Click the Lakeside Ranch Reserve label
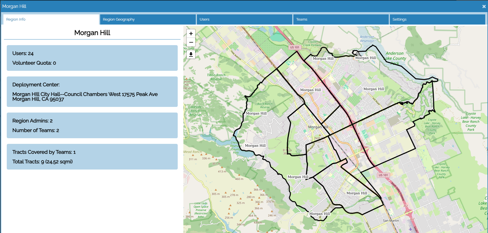The height and width of the screenshot is (233, 488). pyautogui.click(x=195, y=111)
